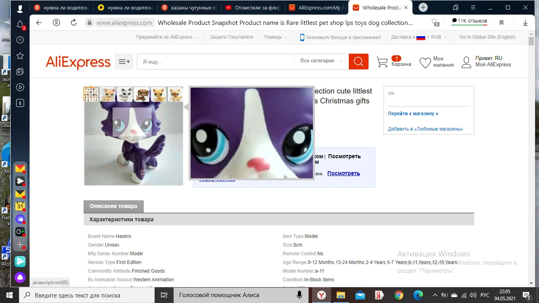Viewport: 539px width, 303px height.
Task: Switch input language via РУС indicator
Action: (485, 295)
